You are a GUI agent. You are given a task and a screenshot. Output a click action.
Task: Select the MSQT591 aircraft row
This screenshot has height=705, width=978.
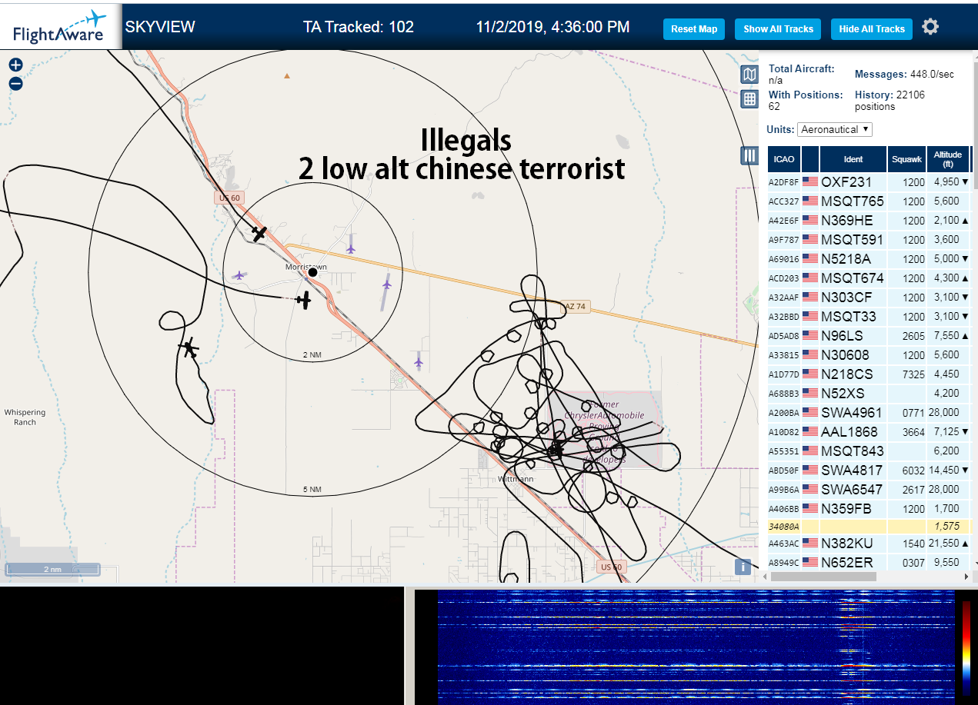pos(869,240)
